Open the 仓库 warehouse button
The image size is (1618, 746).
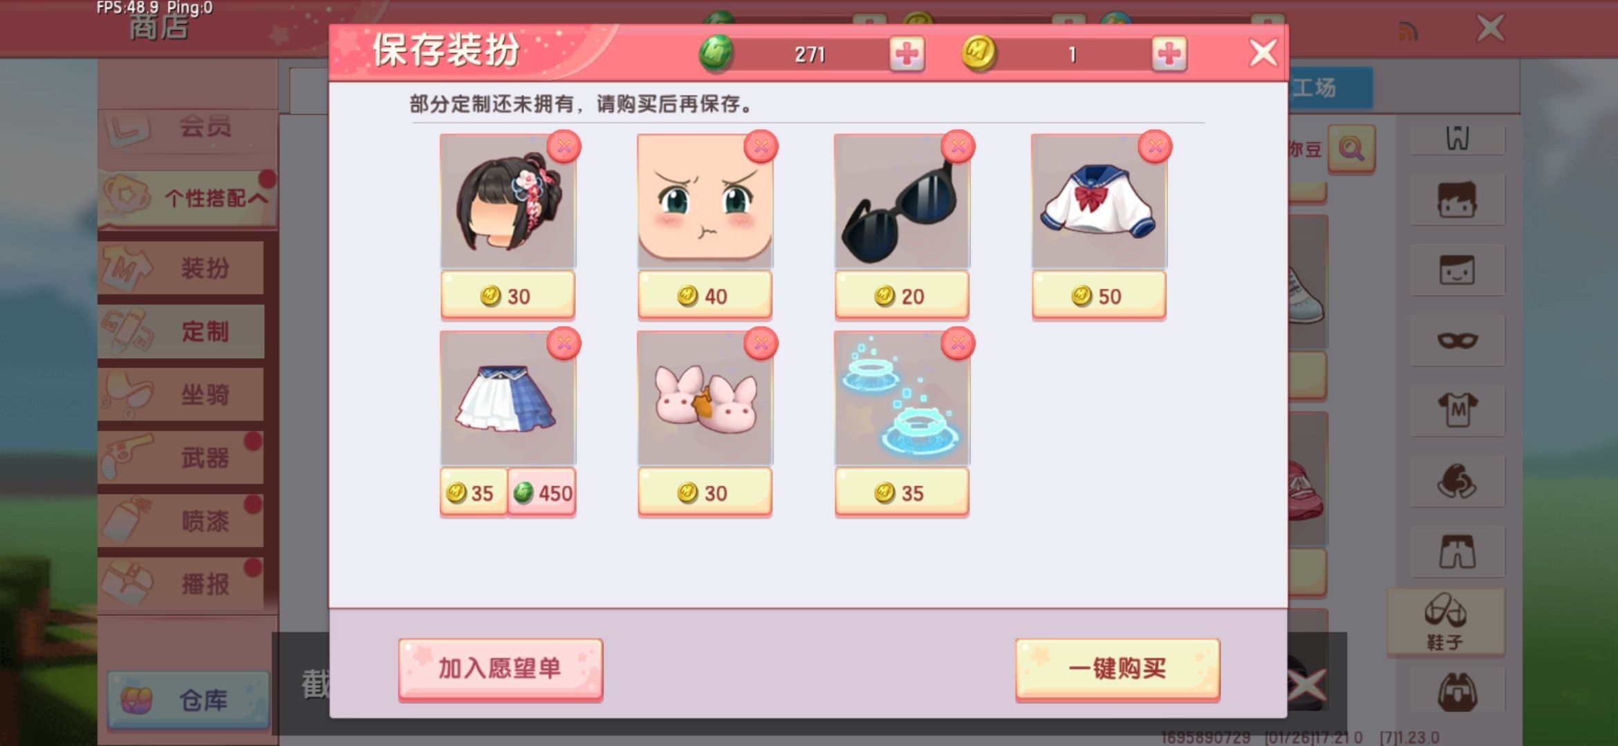[188, 700]
